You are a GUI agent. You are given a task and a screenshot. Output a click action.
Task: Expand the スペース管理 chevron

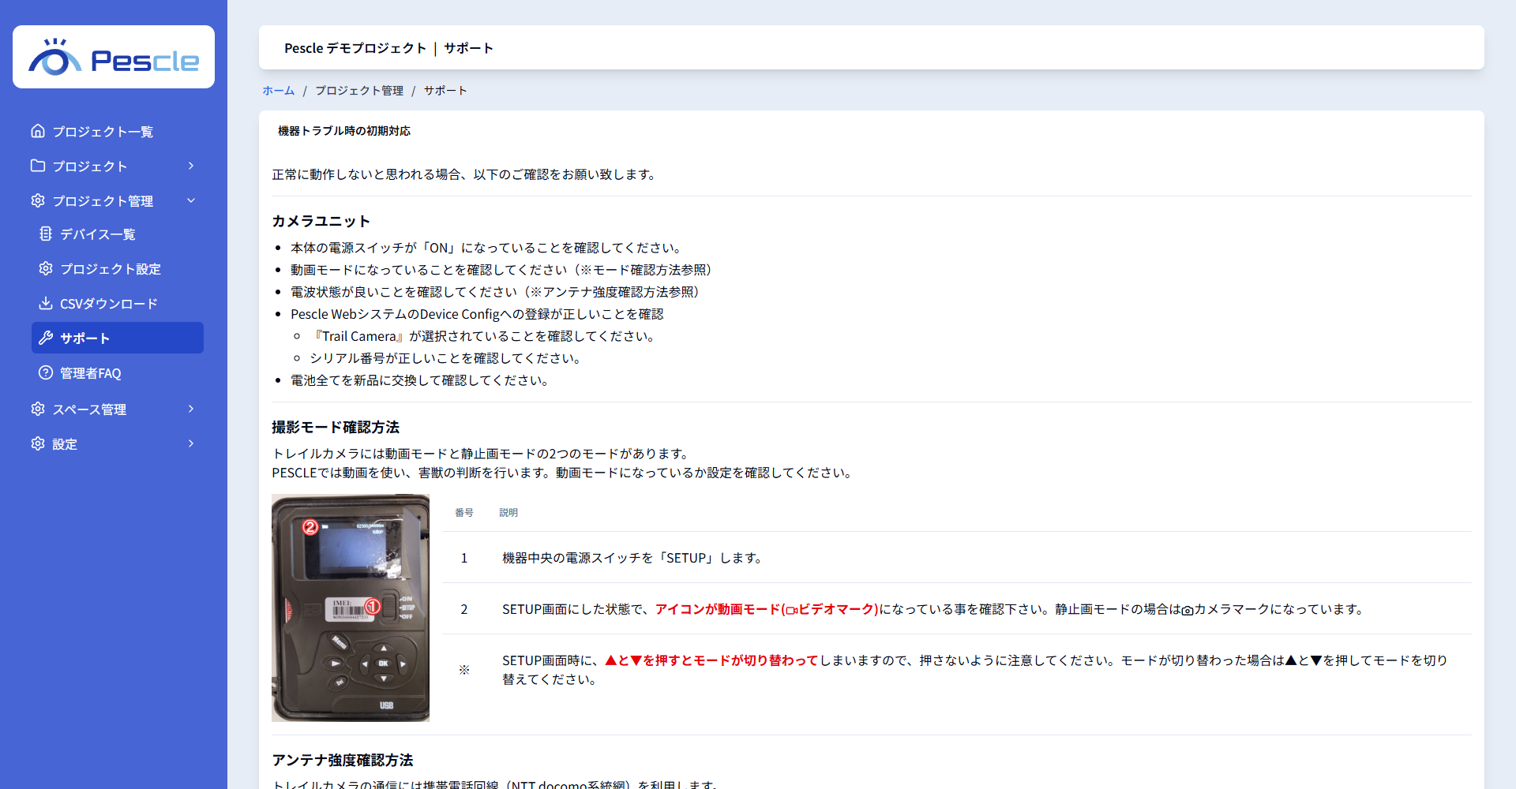point(191,409)
